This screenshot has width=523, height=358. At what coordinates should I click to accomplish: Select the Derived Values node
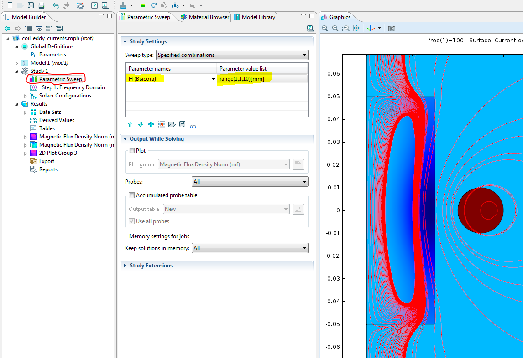(57, 120)
